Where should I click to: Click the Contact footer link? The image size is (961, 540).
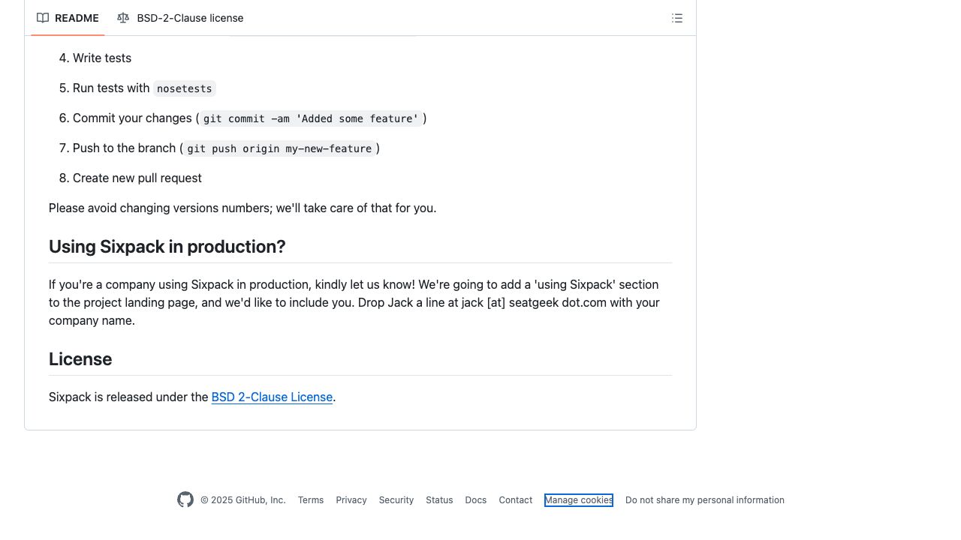tap(516, 500)
